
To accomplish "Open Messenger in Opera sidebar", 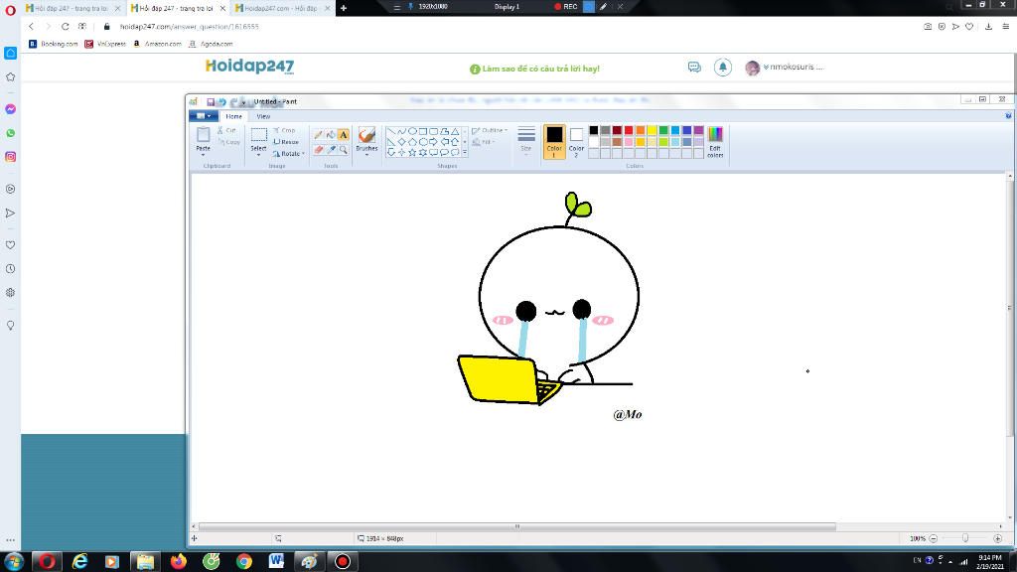I will tap(10, 109).
